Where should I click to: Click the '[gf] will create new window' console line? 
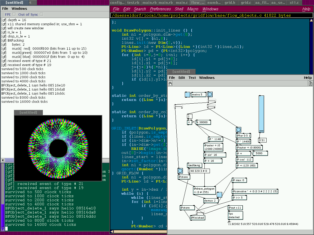pyautogui.click(x=22, y=28)
